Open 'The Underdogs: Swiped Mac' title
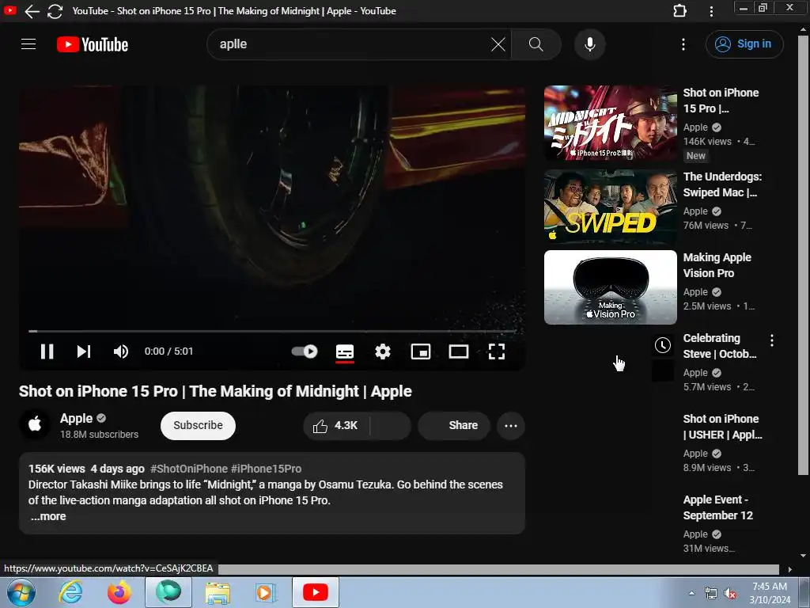This screenshot has height=608, width=810. (722, 184)
